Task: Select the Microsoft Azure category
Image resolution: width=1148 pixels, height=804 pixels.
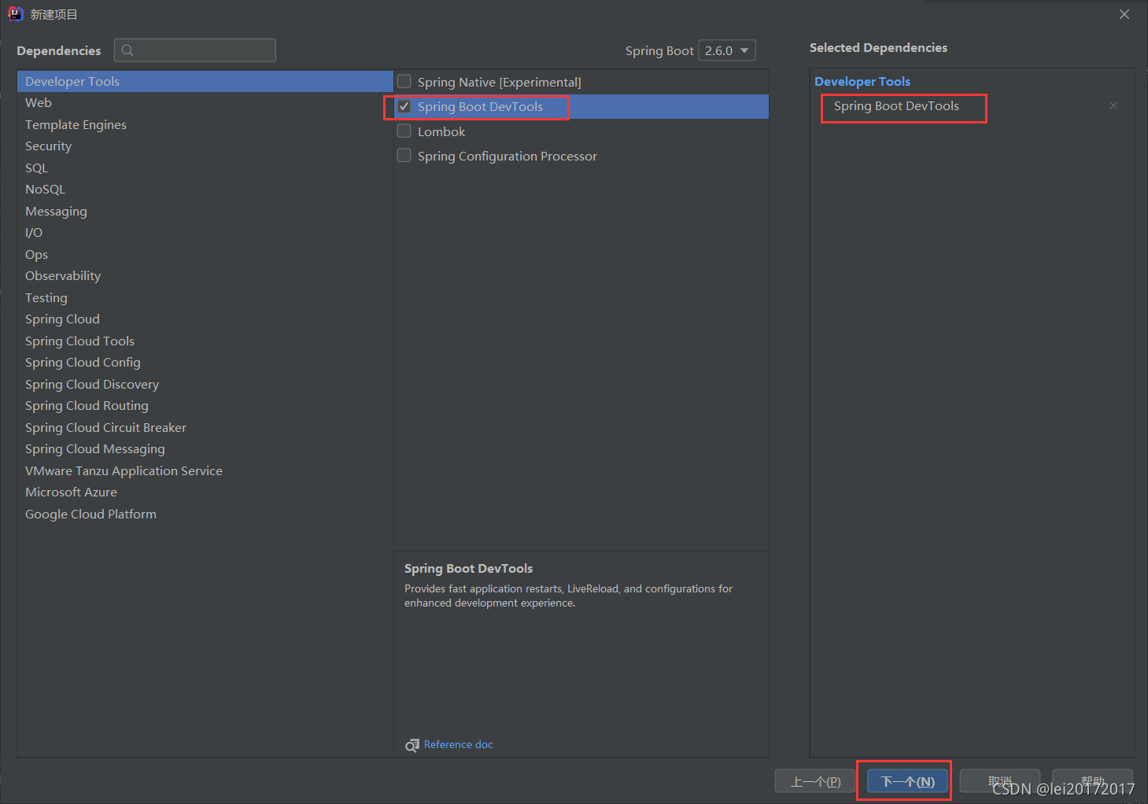Action: click(x=205, y=492)
